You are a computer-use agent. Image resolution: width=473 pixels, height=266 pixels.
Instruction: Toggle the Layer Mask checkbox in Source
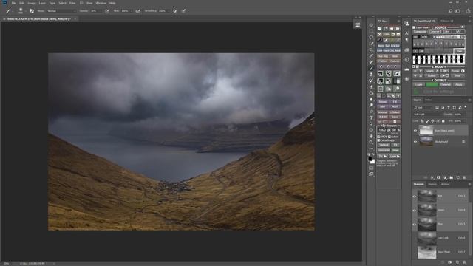414,27
